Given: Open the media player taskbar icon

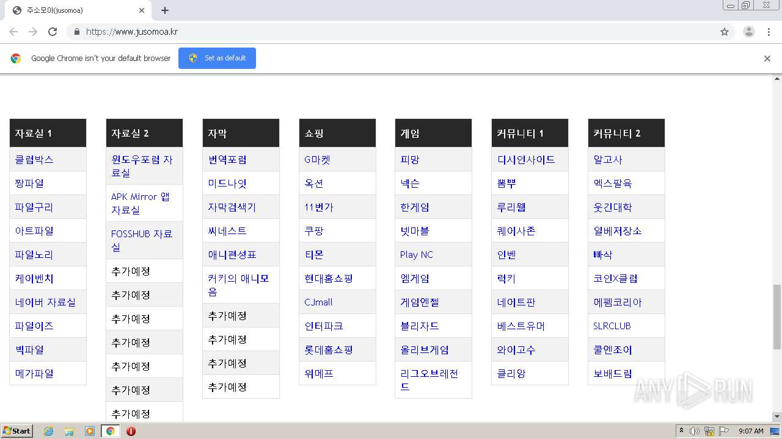Looking at the screenshot, I should [x=90, y=431].
